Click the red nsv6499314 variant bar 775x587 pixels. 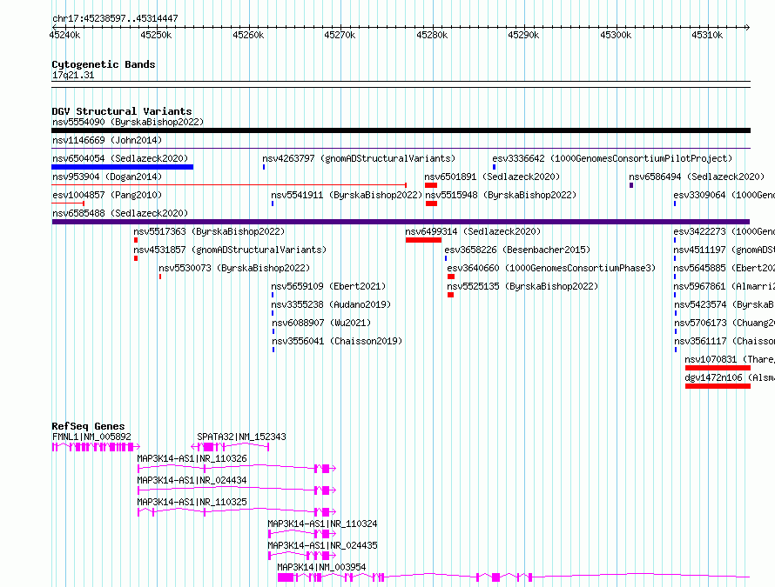click(x=423, y=240)
